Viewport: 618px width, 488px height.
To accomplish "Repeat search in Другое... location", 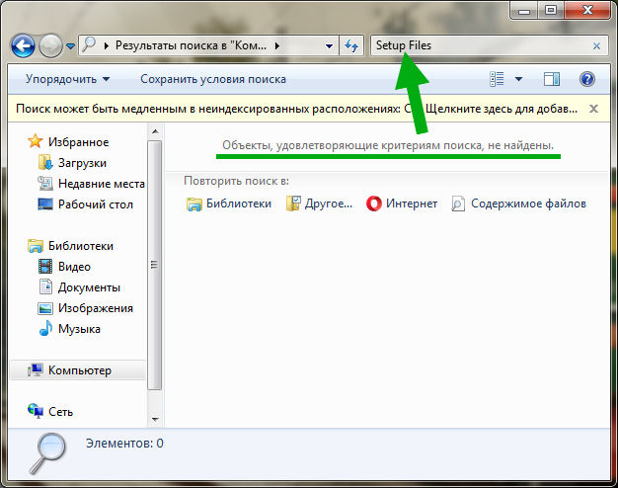I will [x=319, y=203].
